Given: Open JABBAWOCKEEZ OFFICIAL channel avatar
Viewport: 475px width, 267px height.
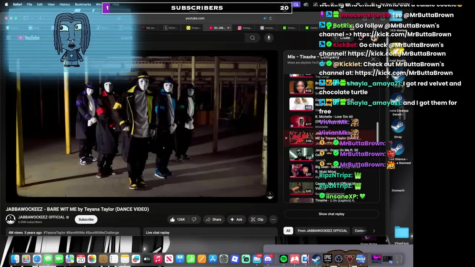Looking at the screenshot, I should [x=10, y=219].
